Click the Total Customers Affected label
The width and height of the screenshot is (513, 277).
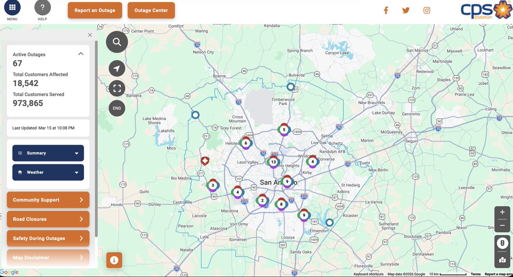point(40,74)
